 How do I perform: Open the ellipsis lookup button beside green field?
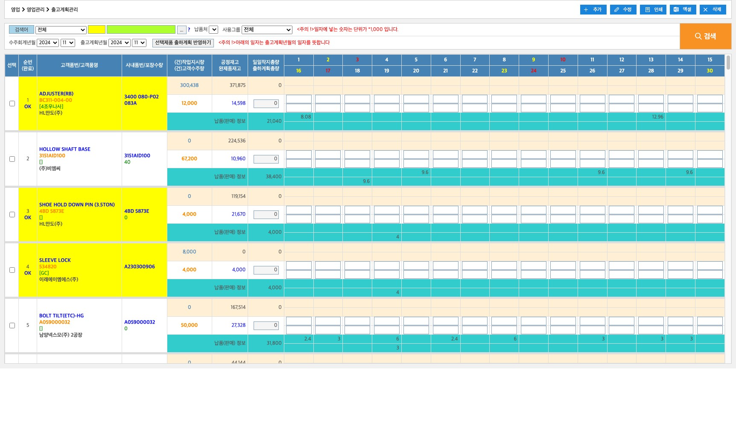181,30
